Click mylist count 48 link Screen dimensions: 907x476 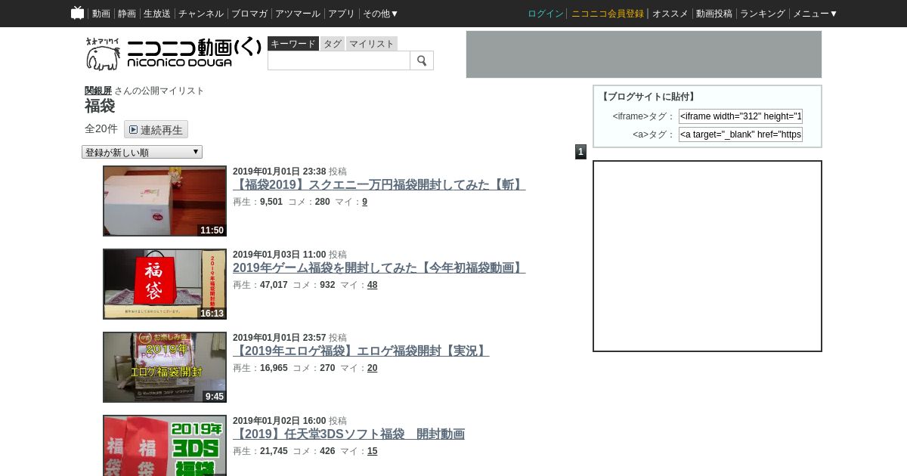372,285
